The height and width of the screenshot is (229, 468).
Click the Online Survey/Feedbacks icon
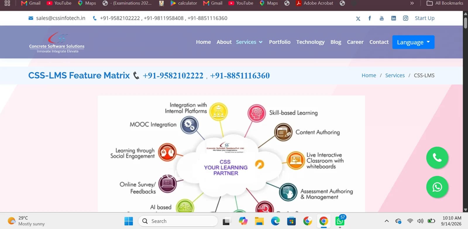tap(167, 184)
